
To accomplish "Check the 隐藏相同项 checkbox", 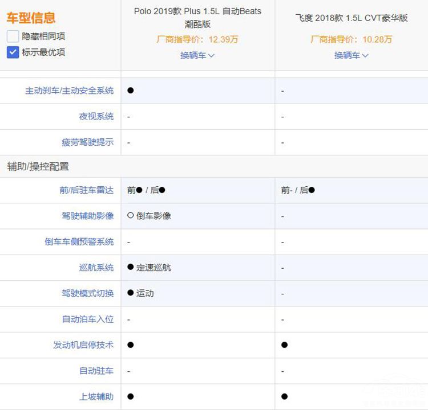I will click(13, 36).
